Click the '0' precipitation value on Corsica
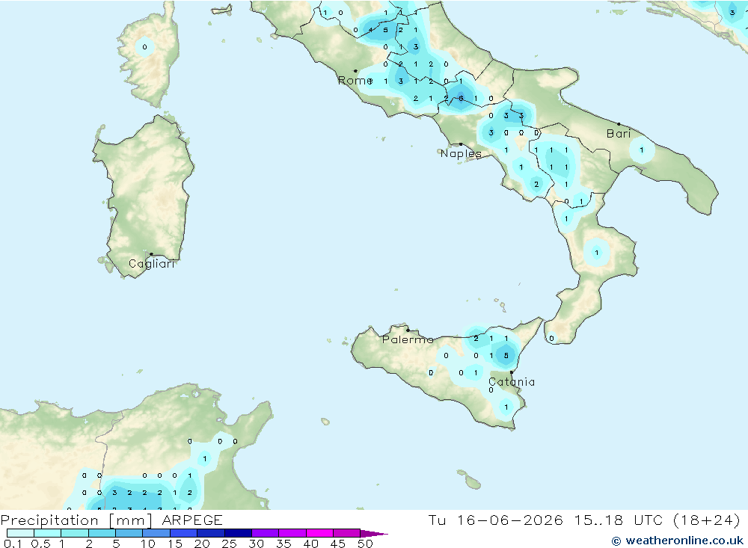Image resolution: width=748 pixels, height=548 pixels. [144, 47]
